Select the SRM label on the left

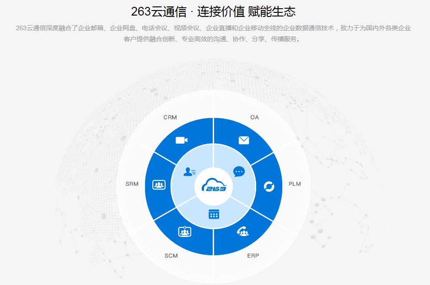pos(132,184)
